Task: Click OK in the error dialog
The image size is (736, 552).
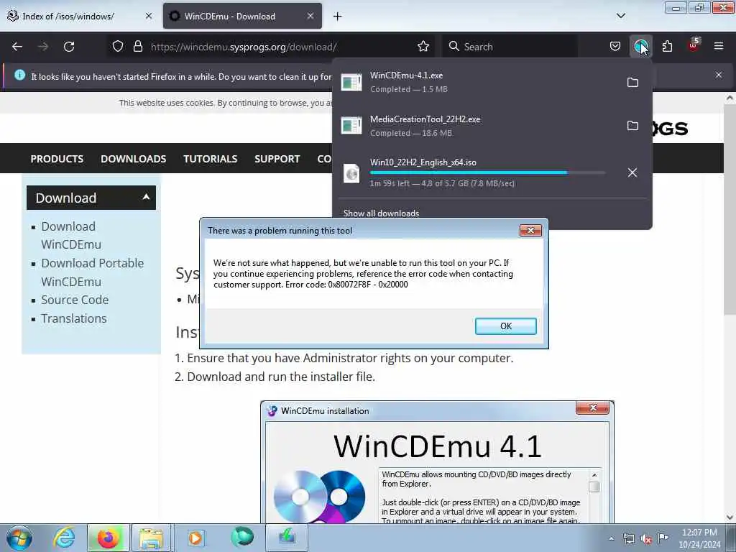Action: click(505, 326)
